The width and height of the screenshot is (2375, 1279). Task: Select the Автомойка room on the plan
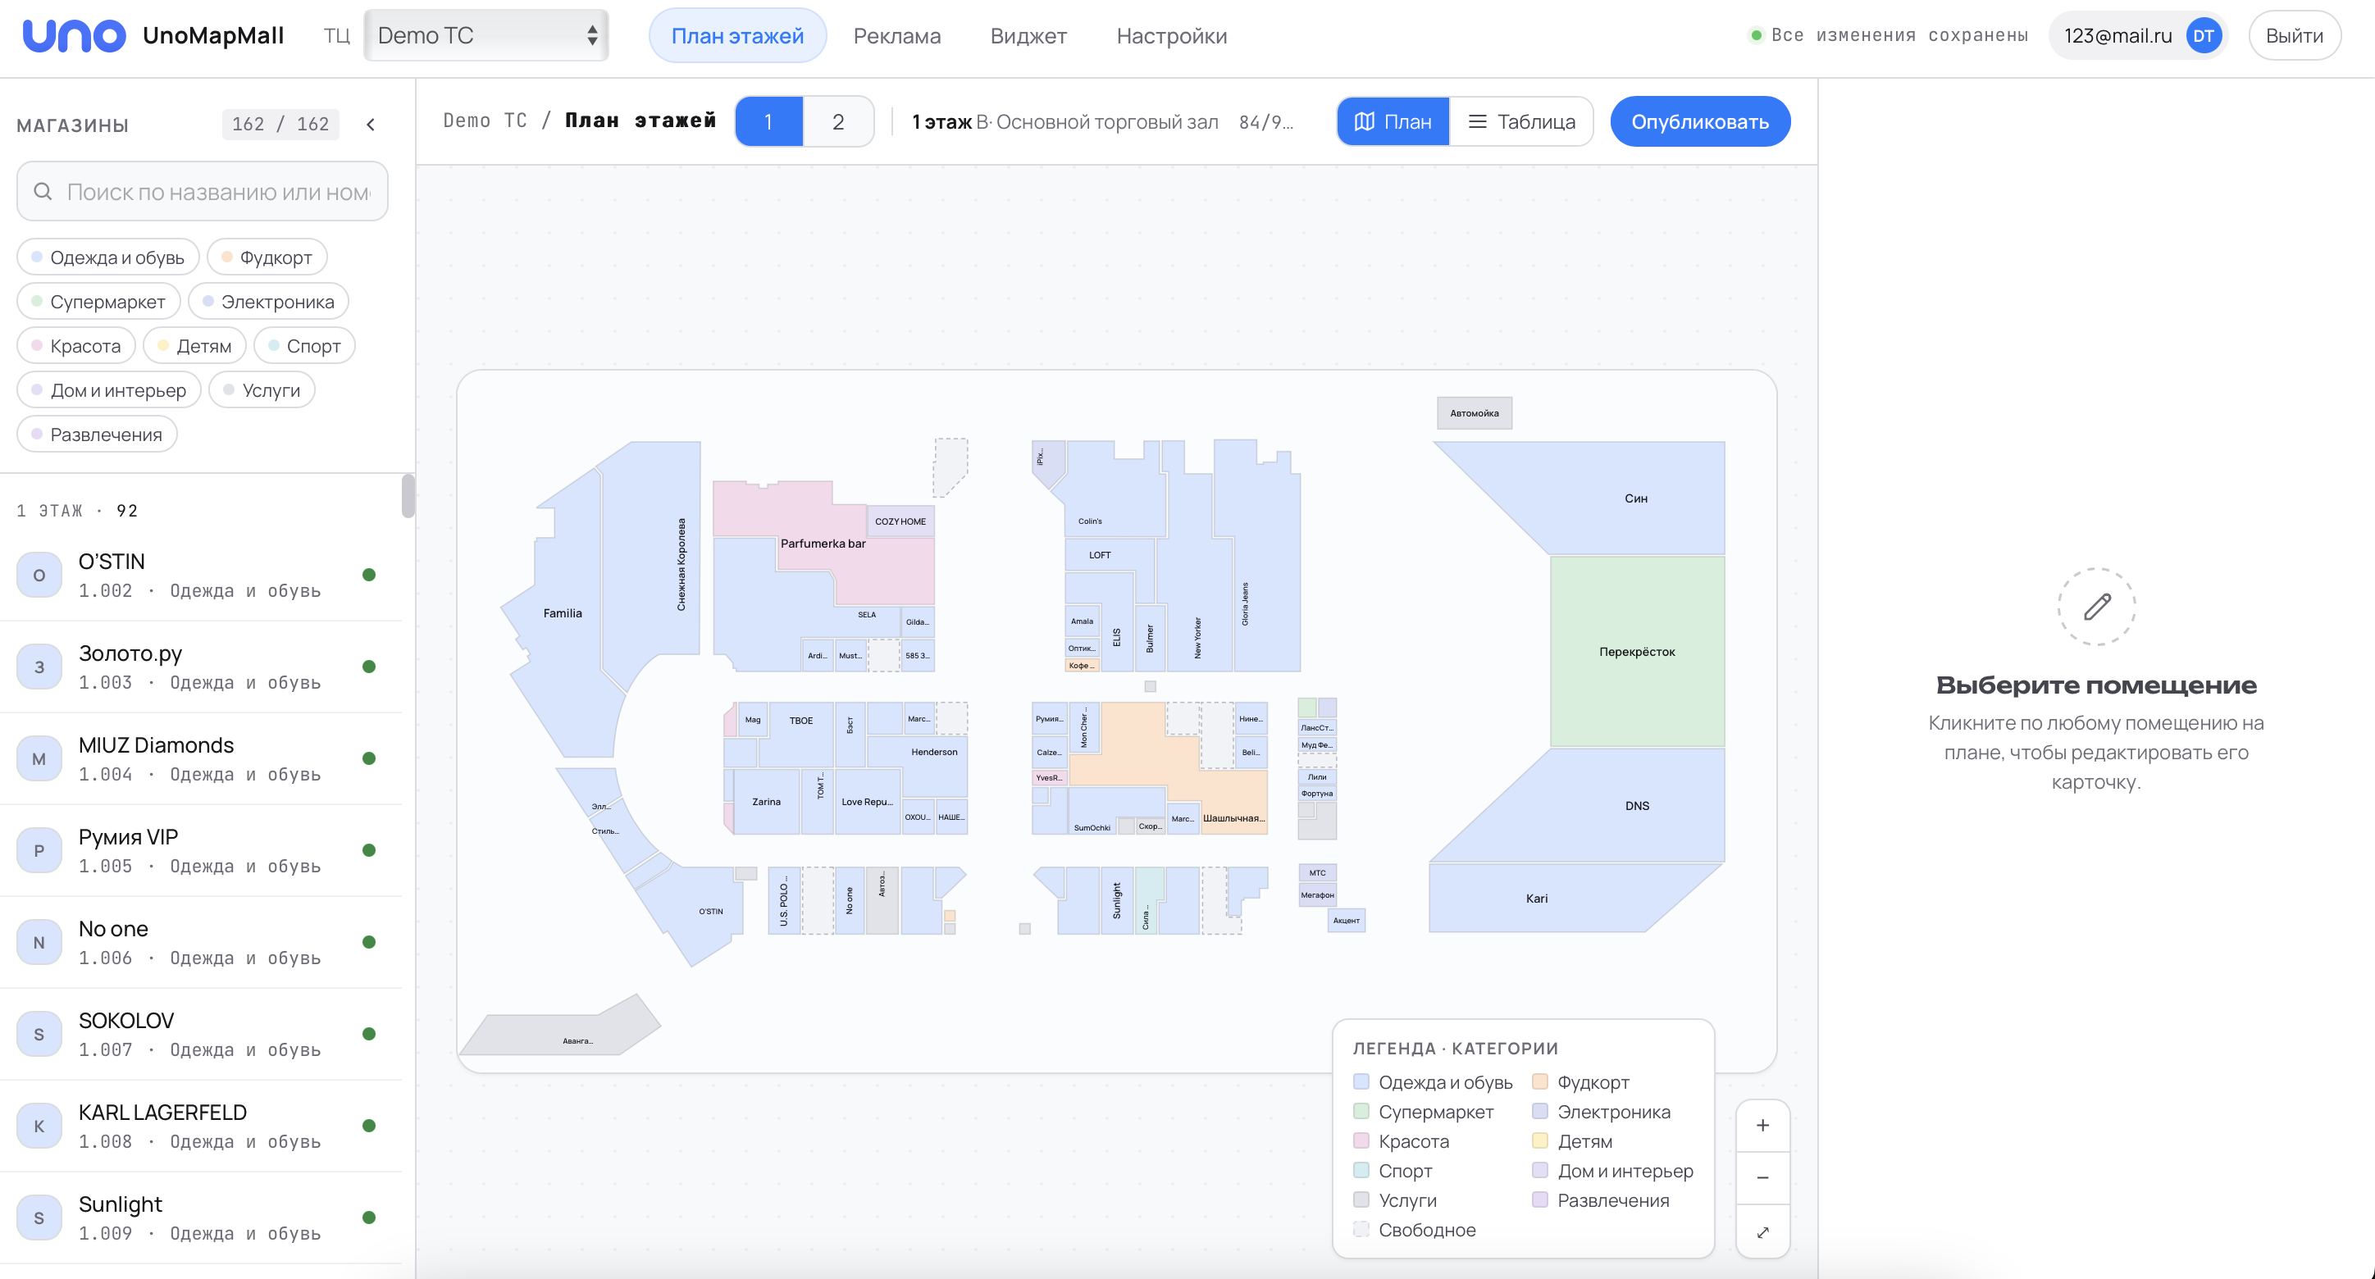[1475, 413]
